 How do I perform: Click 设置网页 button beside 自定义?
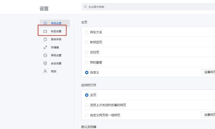coord(208,72)
